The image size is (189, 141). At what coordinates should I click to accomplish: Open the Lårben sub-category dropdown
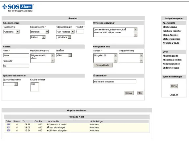pyautogui.click(x=38, y=37)
